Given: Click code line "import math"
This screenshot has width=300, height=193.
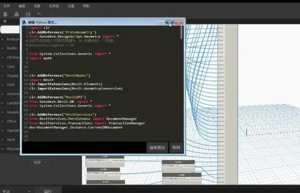Looking at the screenshot, I should pos(41,58).
